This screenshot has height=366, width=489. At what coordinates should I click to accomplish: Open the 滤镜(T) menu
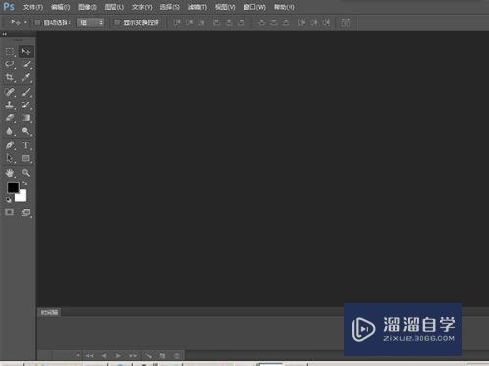point(198,7)
